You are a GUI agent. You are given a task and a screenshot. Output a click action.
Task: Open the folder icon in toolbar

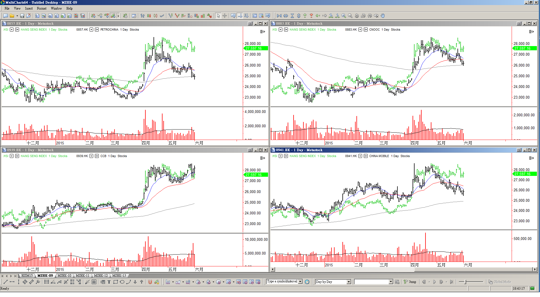[x=12, y=16]
